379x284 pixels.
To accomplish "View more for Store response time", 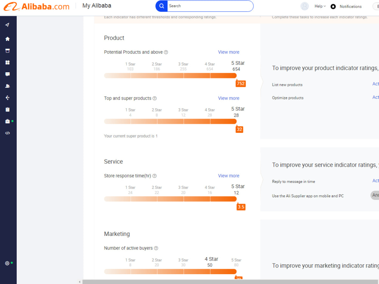I will (x=229, y=176).
